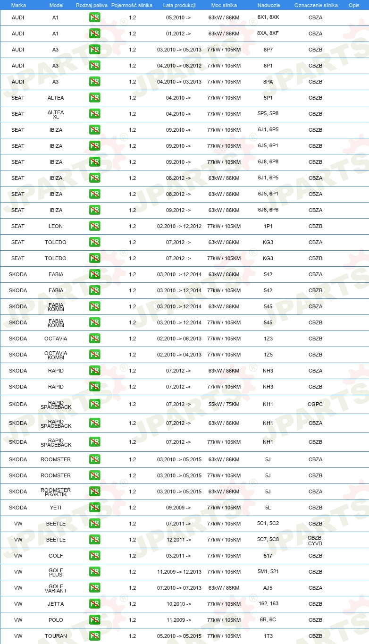Click the Lata produkcji column header

coord(179,5)
